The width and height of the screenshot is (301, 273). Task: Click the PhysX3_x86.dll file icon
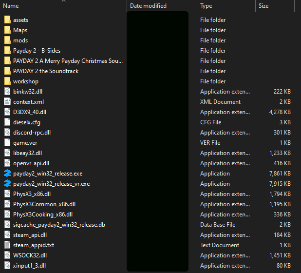[7, 194]
